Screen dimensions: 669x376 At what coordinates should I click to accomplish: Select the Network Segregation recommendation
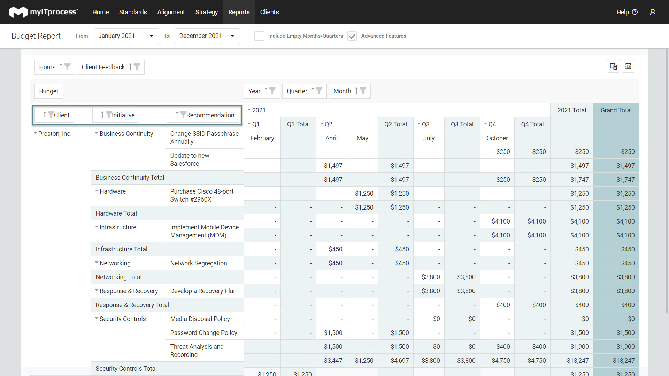click(199, 263)
